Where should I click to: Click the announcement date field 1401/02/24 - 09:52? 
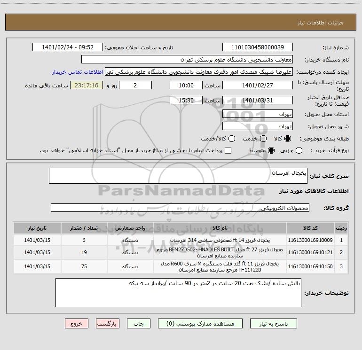pyautogui.click(x=68, y=47)
